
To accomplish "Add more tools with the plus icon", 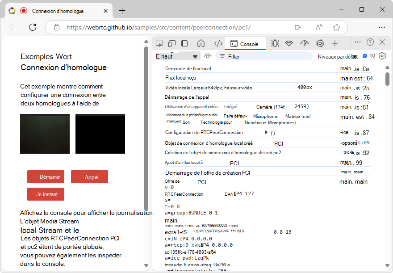I will pyautogui.click(x=335, y=44).
